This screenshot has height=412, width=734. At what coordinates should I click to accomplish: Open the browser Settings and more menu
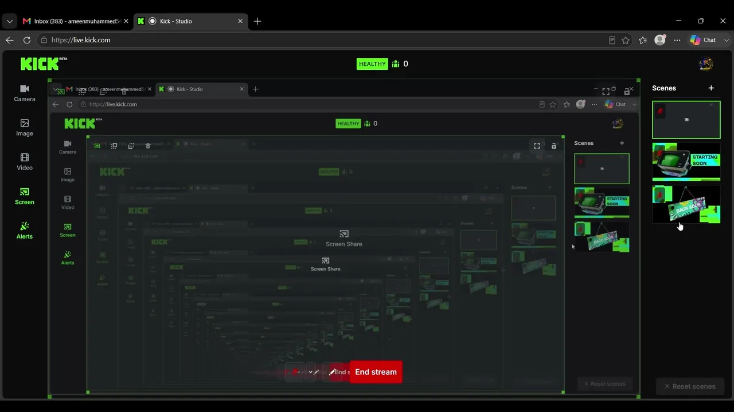click(677, 40)
